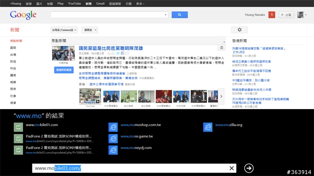Click the Google search text field
Screen dimensions: 314x176
[107, 15]
